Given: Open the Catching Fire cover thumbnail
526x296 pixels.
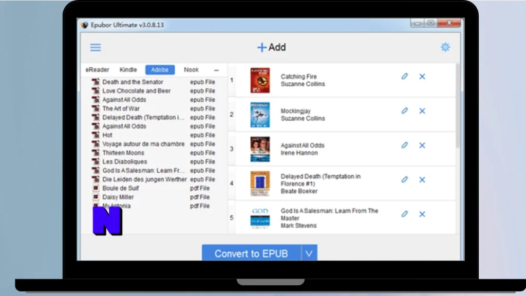Looking at the screenshot, I should click(x=260, y=81).
